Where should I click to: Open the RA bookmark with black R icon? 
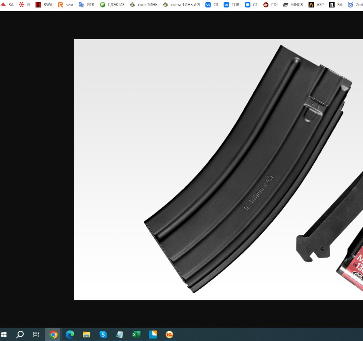[336, 5]
